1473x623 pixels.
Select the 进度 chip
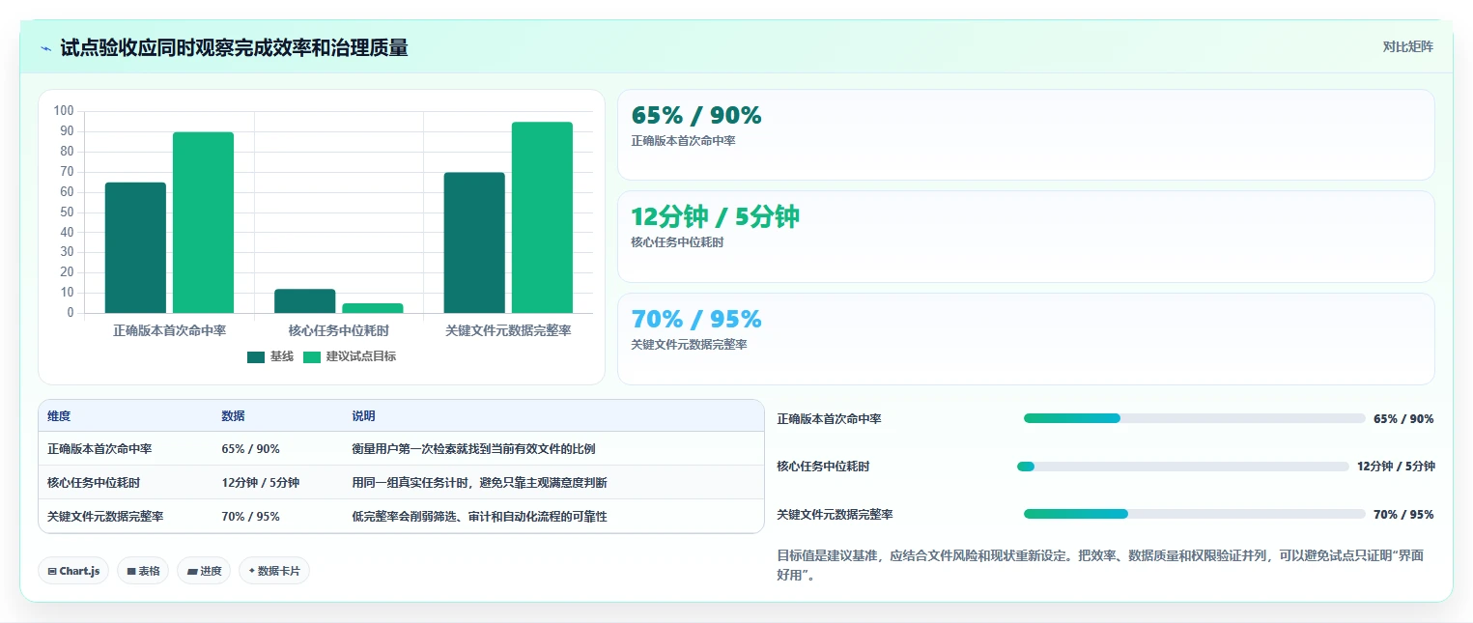pyautogui.click(x=204, y=571)
